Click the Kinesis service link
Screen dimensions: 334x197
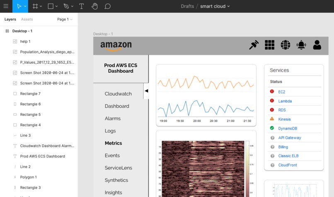click(284, 119)
